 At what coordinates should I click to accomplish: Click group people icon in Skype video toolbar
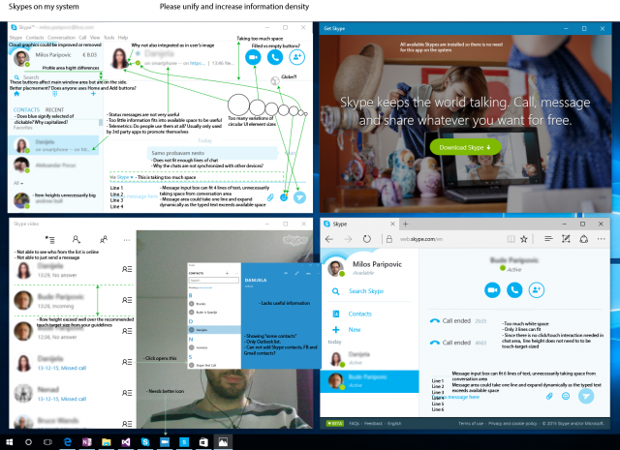(104, 239)
